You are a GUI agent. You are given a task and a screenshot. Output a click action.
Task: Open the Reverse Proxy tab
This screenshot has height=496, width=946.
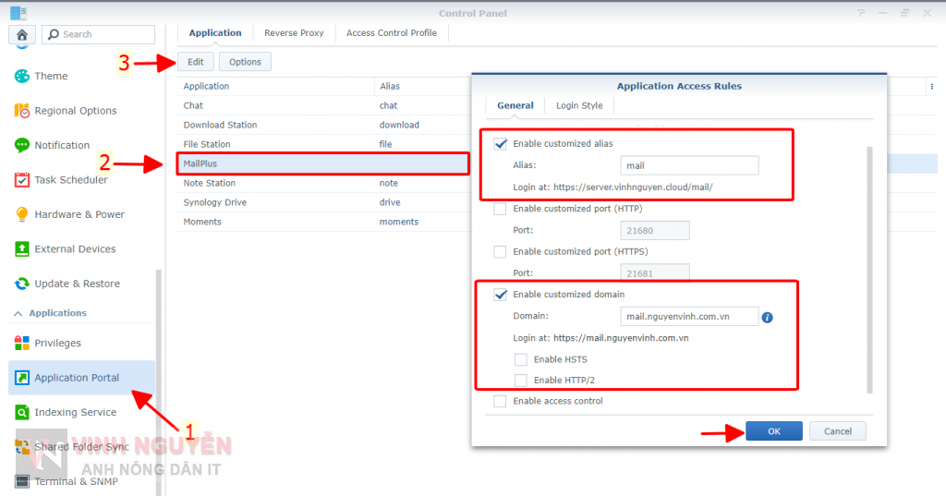(x=294, y=32)
